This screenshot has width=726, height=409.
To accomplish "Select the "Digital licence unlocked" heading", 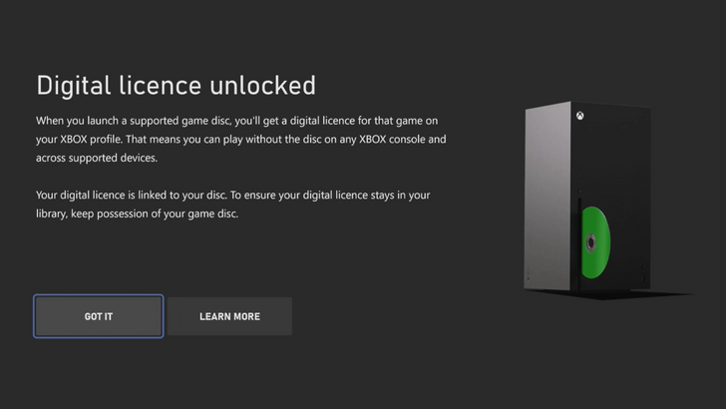I will click(x=176, y=86).
